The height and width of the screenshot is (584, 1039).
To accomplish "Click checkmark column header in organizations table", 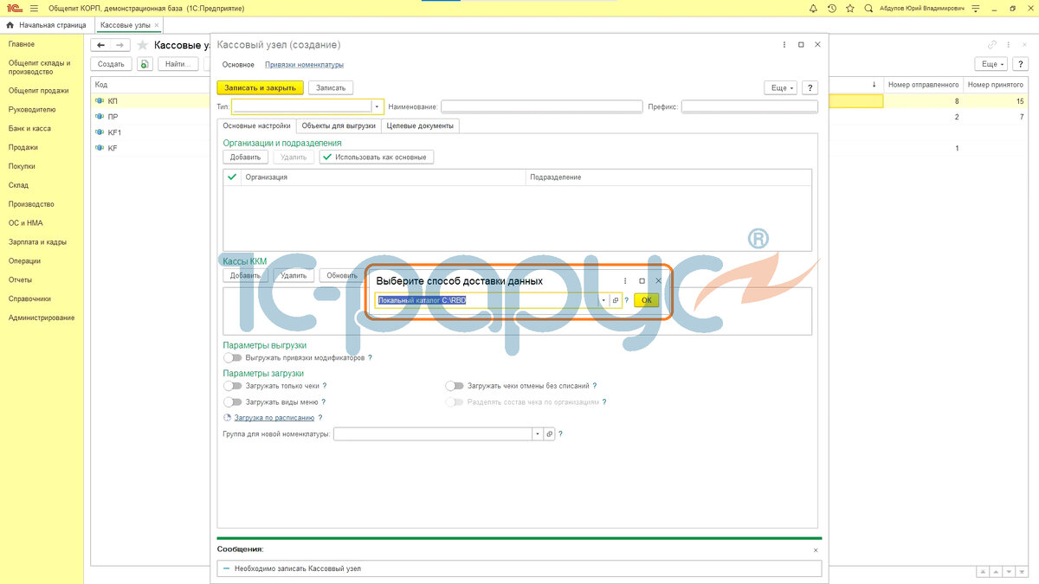I will [231, 176].
